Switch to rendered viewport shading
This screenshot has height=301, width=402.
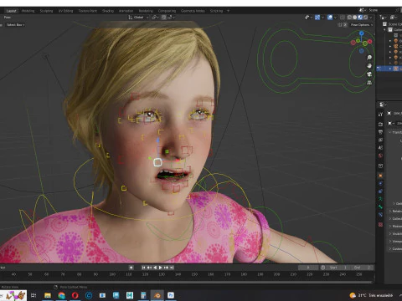(x=365, y=18)
